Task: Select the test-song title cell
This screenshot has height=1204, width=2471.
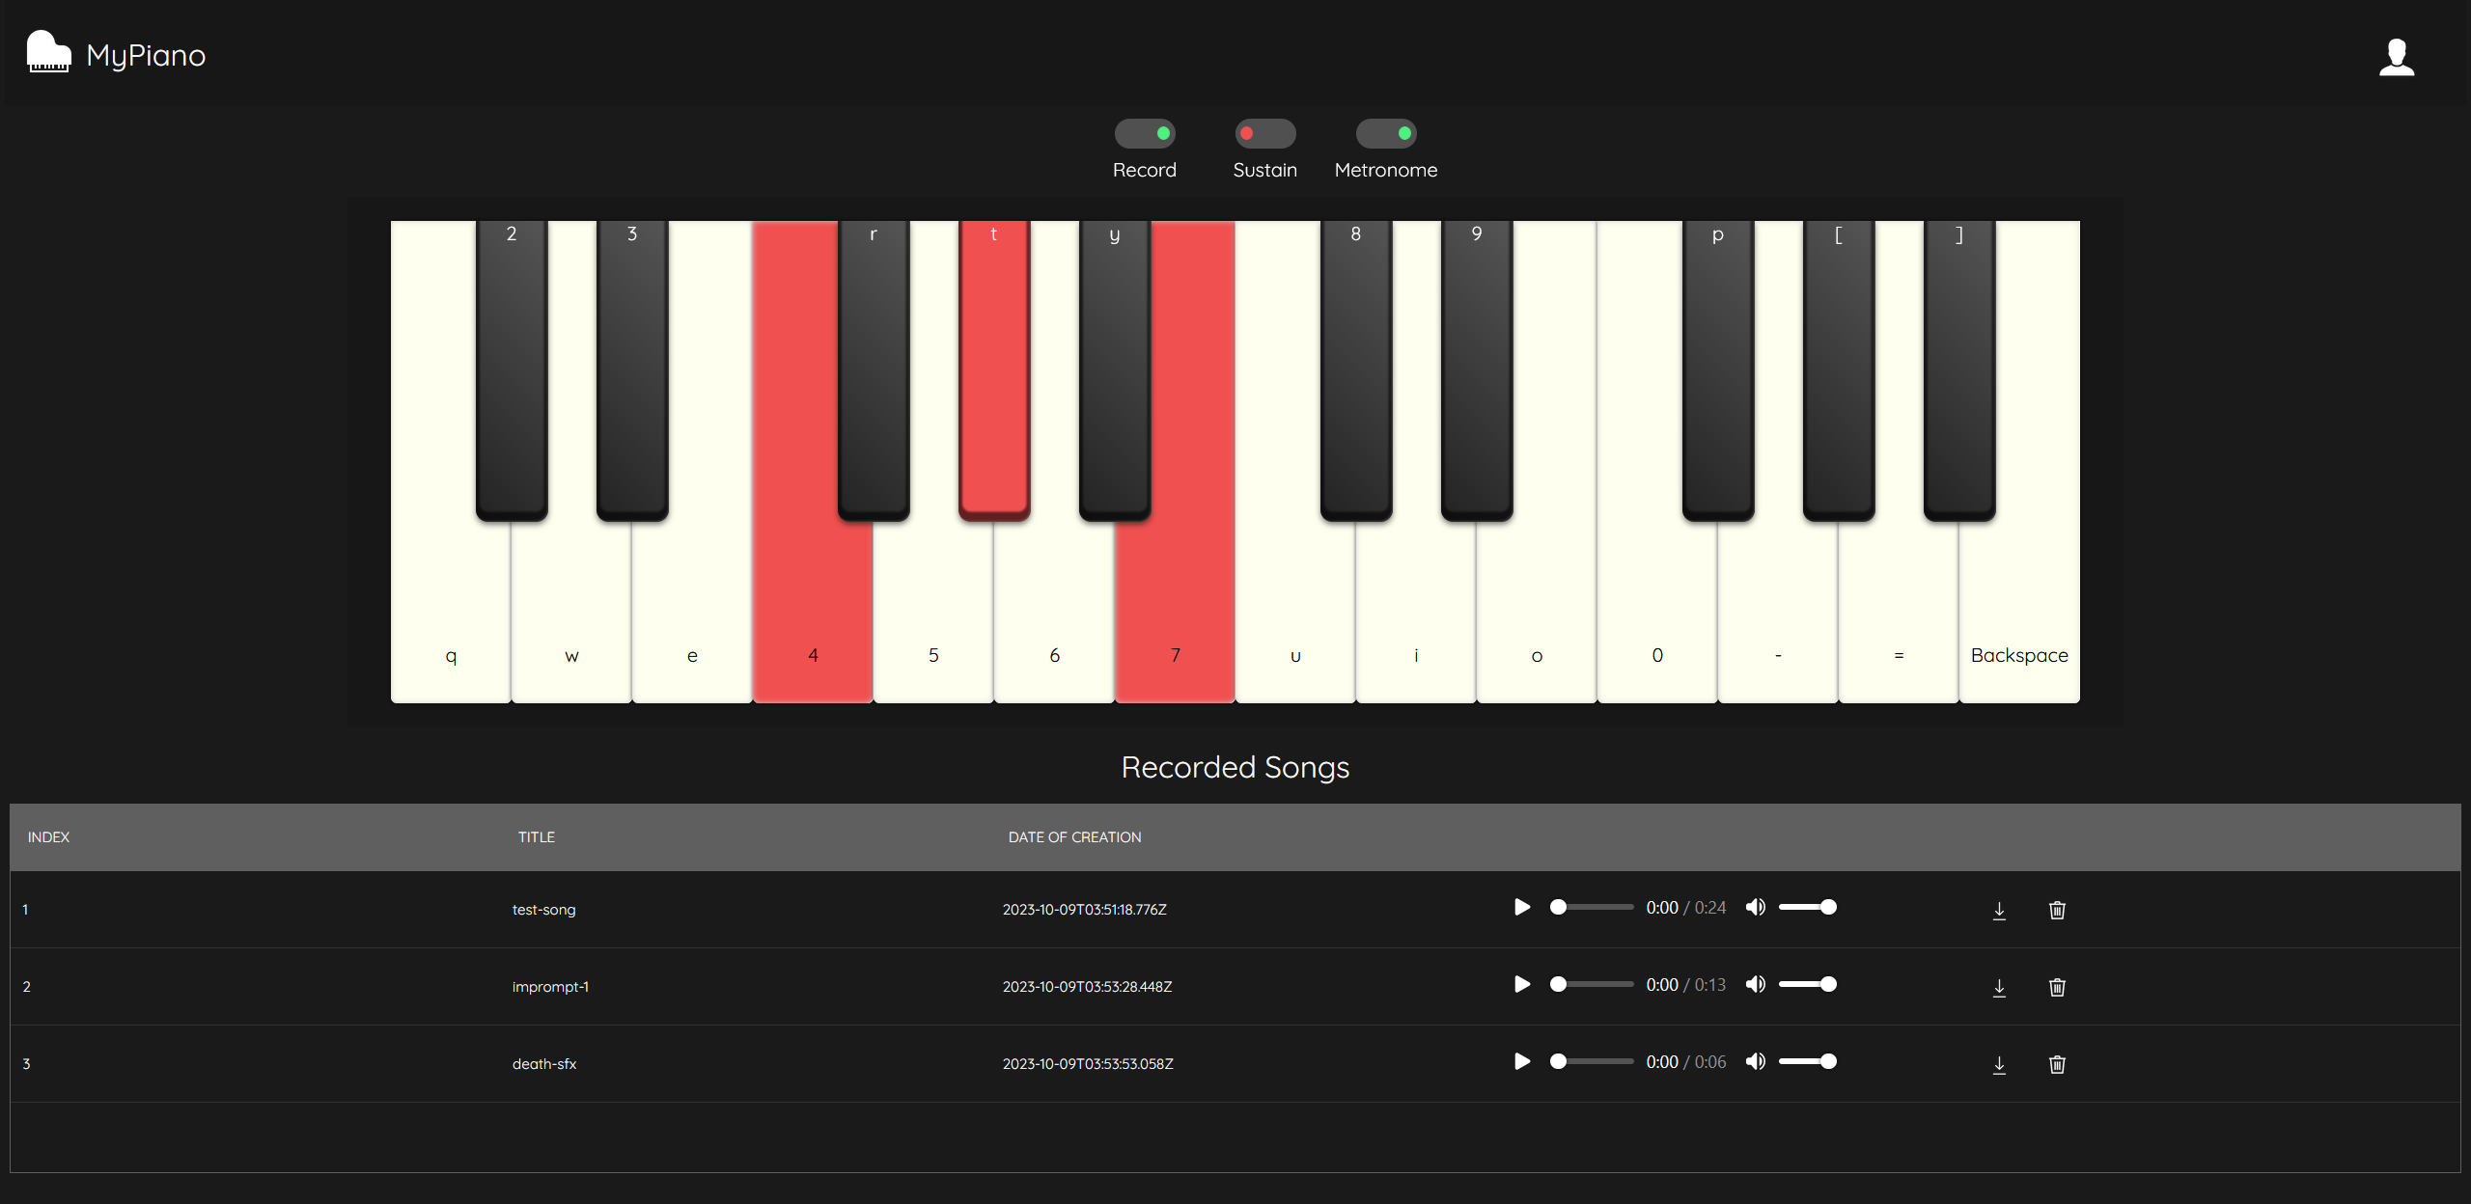Action: coord(543,910)
